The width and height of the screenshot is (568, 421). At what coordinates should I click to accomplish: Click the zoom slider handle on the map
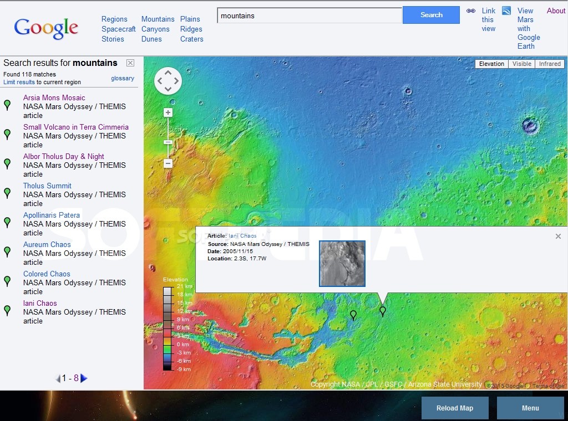point(168,142)
